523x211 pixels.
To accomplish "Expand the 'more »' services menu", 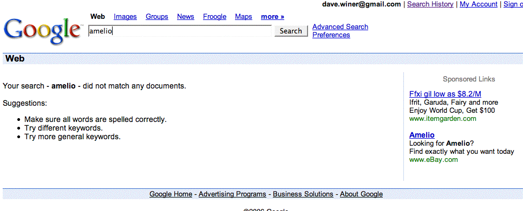I will (272, 17).
